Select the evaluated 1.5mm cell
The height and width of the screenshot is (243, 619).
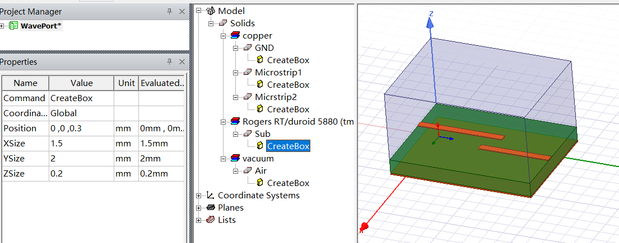tap(161, 144)
